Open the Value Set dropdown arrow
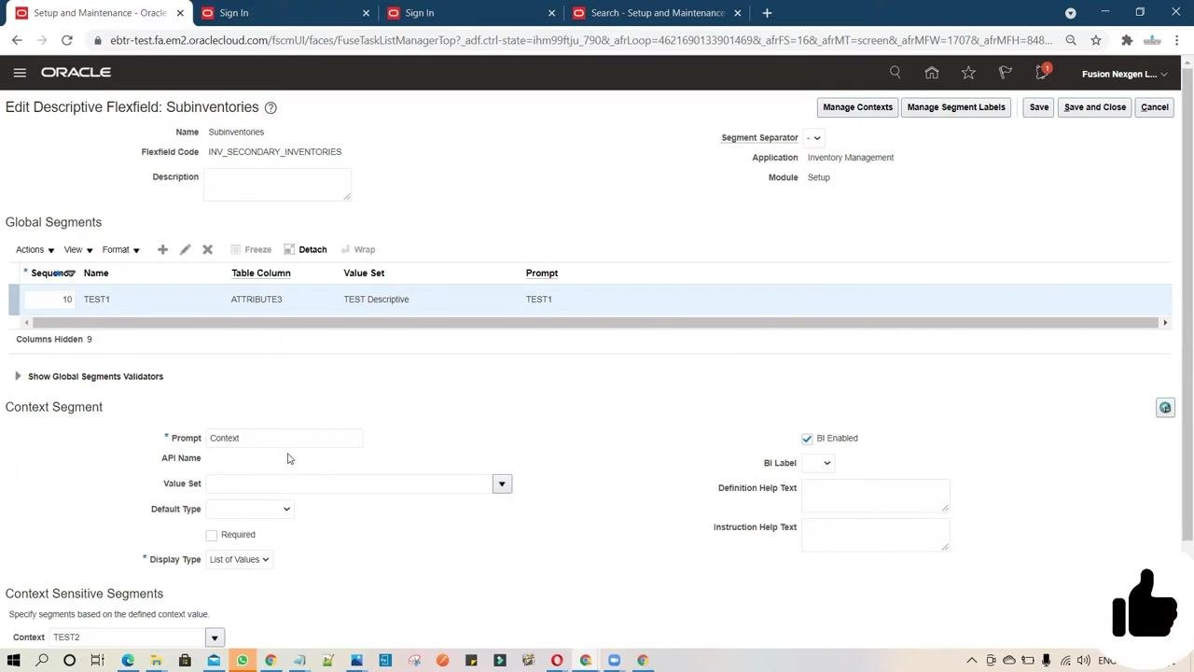 point(502,483)
